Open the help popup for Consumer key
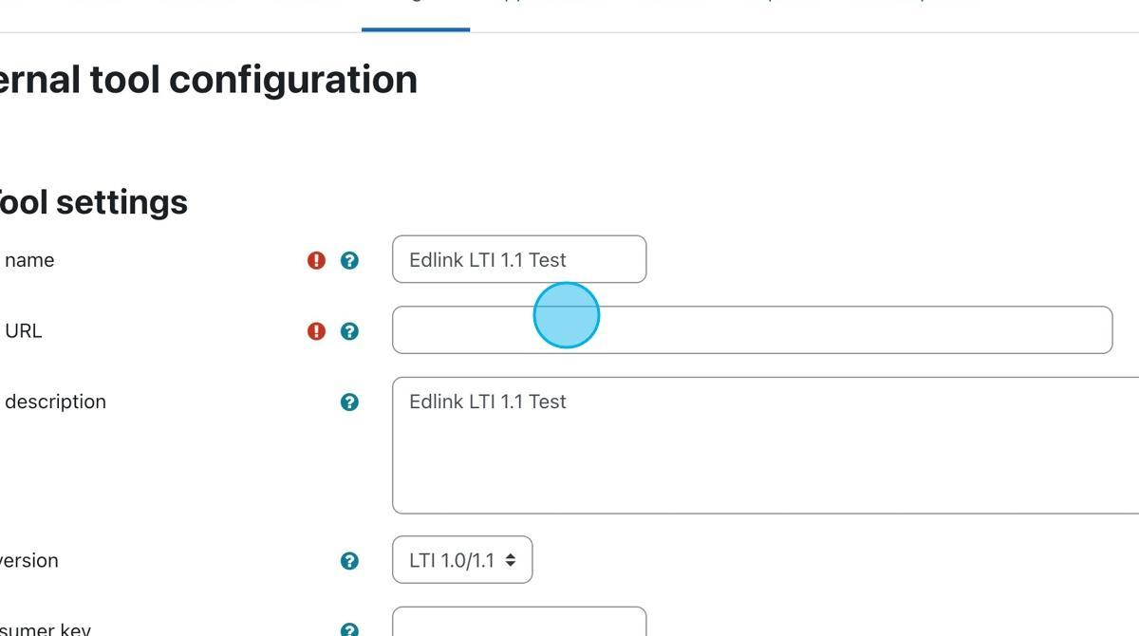The width and height of the screenshot is (1139, 636). point(349,628)
